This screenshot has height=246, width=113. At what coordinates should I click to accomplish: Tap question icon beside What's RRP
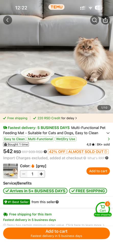click(x=107, y=158)
